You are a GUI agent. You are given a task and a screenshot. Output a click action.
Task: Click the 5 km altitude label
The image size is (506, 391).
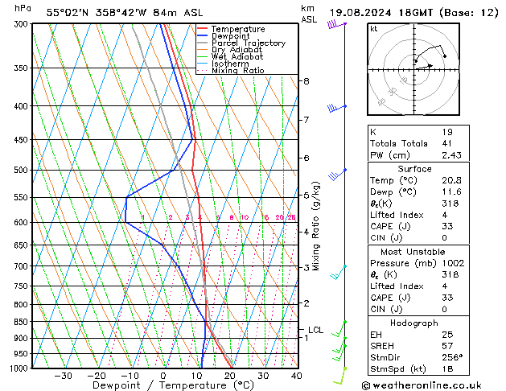coord(306,195)
